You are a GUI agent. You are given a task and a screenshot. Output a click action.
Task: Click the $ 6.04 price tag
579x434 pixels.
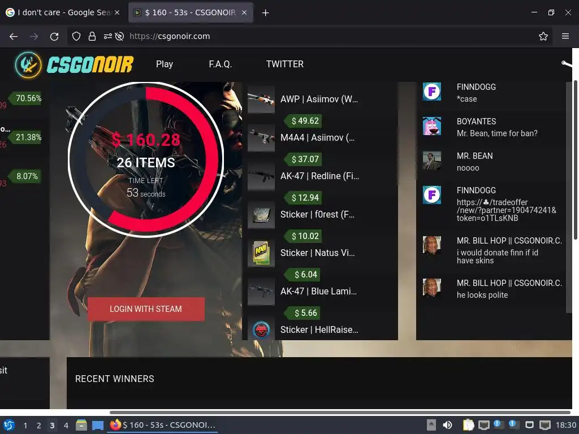pyautogui.click(x=303, y=274)
